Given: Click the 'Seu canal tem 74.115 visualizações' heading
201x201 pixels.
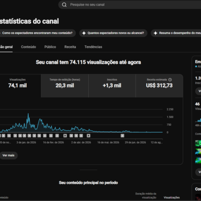Looking at the screenshot, I should click(x=88, y=62).
